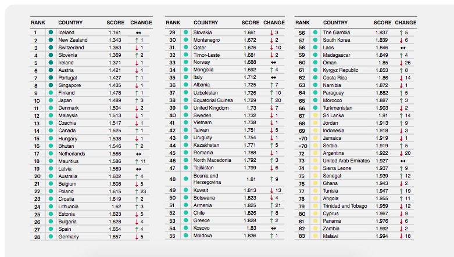This screenshot has height=257, width=454.
Task: Click the red down arrow for Switzerland
Action: [x=137, y=48]
